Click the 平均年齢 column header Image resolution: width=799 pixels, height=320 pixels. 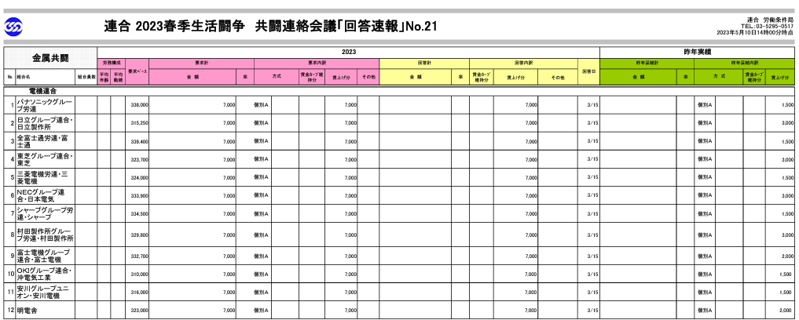[104, 77]
